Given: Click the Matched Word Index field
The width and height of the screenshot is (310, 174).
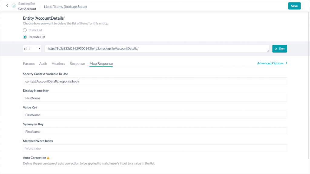Looking at the screenshot, I should tap(155, 148).
